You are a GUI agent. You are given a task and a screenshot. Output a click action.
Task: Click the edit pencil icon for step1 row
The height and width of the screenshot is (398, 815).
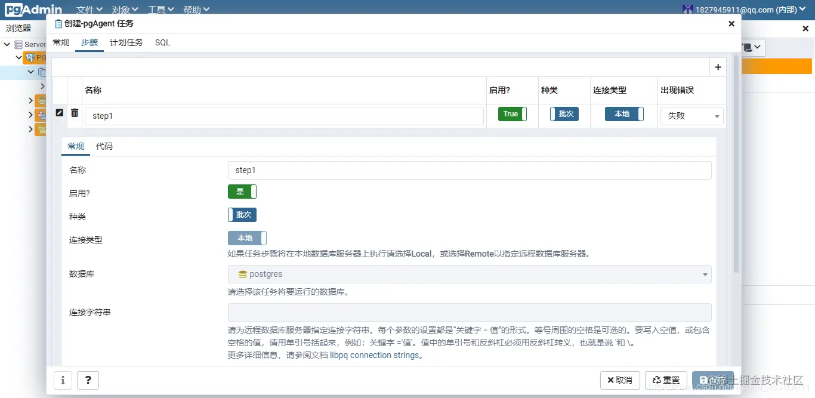[x=59, y=113]
